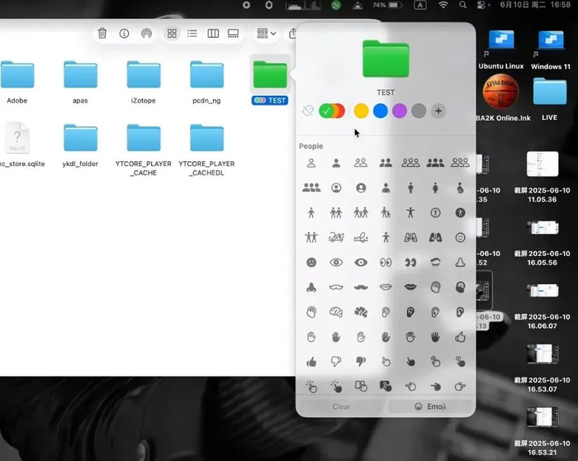
Task: Pick the smiling face outline symbol
Action: pos(460,237)
